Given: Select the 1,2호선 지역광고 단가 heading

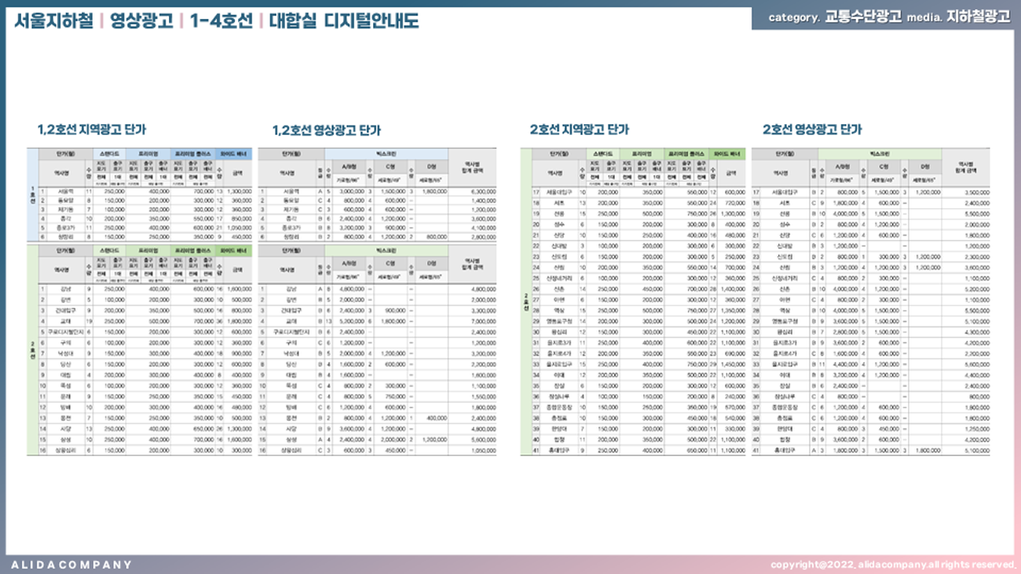Looking at the screenshot, I should [91, 130].
